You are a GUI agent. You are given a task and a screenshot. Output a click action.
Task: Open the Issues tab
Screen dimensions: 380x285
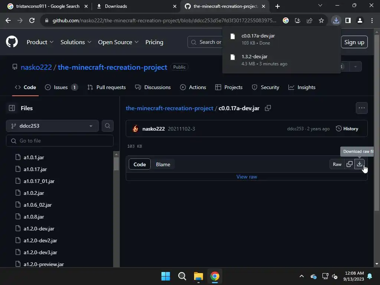click(62, 87)
